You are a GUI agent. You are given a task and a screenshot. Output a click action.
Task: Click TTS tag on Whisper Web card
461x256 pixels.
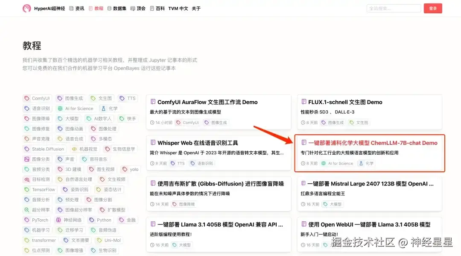click(x=178, y=163)
